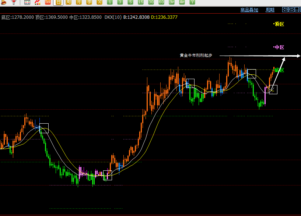Click the left arrow navigation icon
The height and width of the screenshot is (216, 301).
(x=285, y=10)
